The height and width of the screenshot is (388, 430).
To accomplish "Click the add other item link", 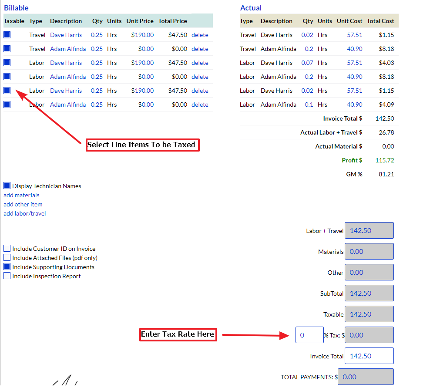I will coord(23,204).
